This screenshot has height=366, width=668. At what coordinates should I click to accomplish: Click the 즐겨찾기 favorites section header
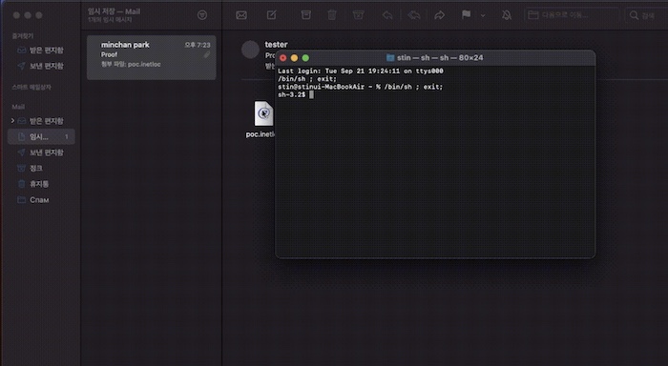click(23, 36)
